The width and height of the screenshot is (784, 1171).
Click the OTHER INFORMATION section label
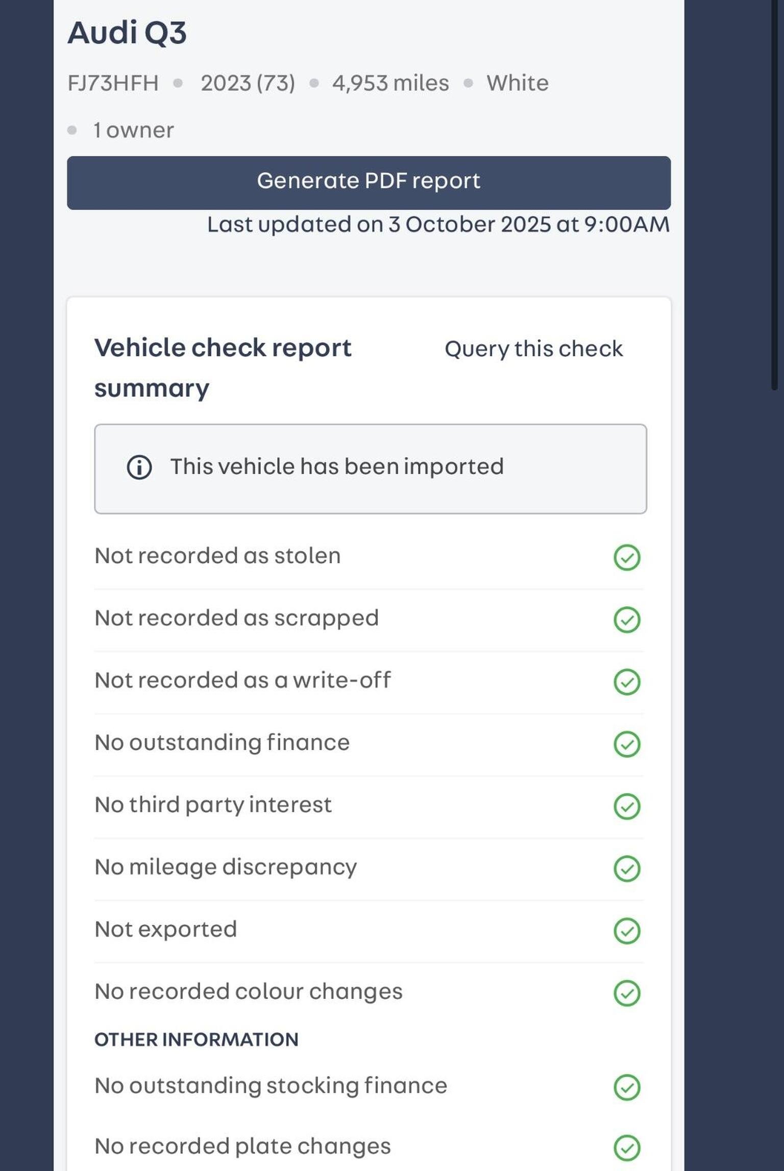(197, 1040)
